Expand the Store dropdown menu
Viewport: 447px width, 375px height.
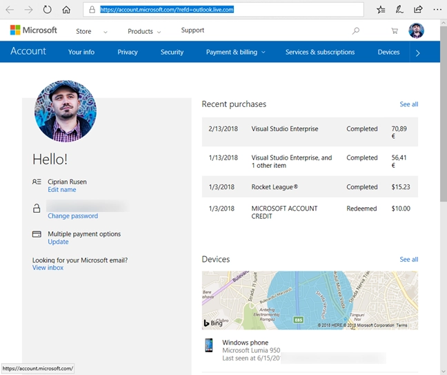[92, 31]
